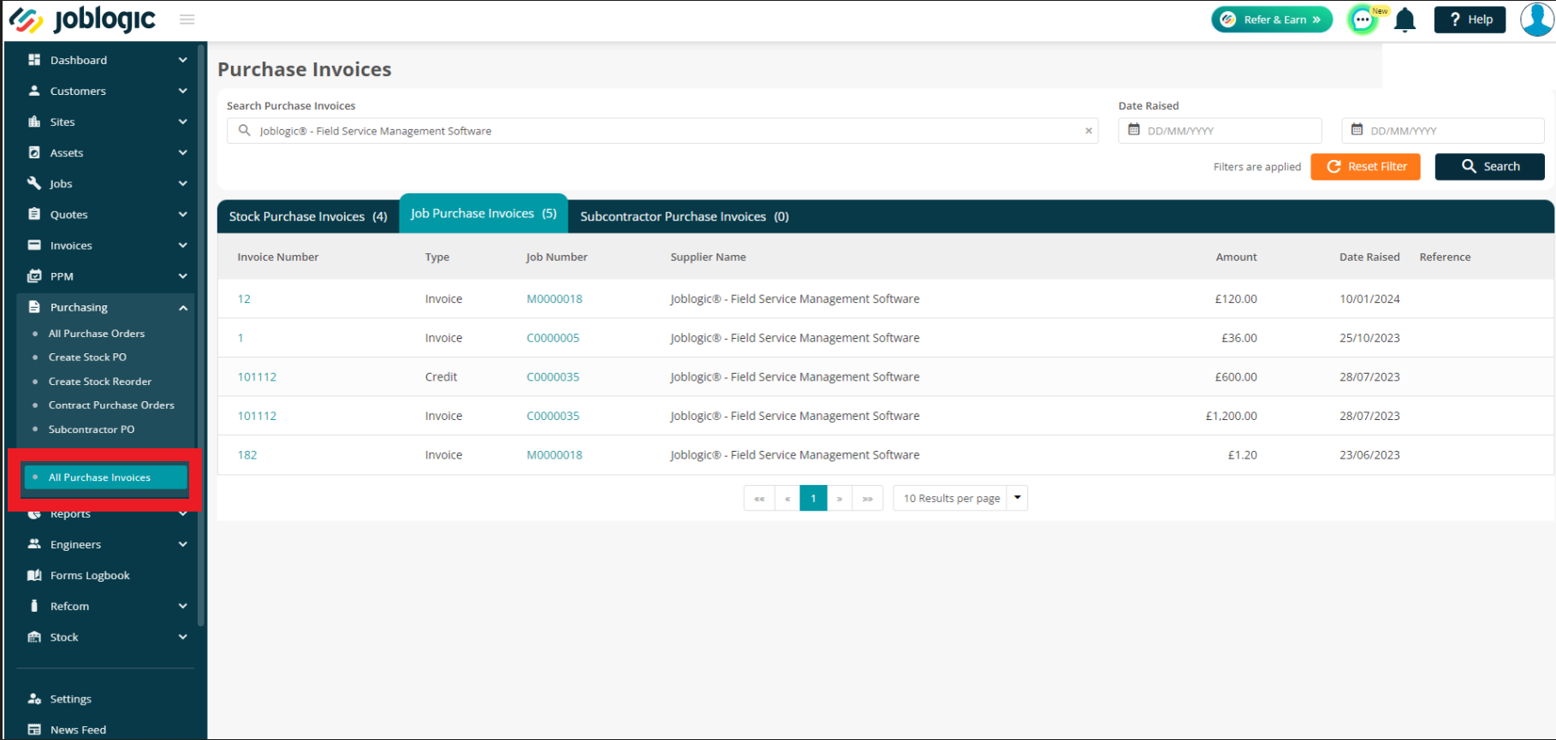
Task: Click the Quotes clipboard icon
Action: pos(34,214)
